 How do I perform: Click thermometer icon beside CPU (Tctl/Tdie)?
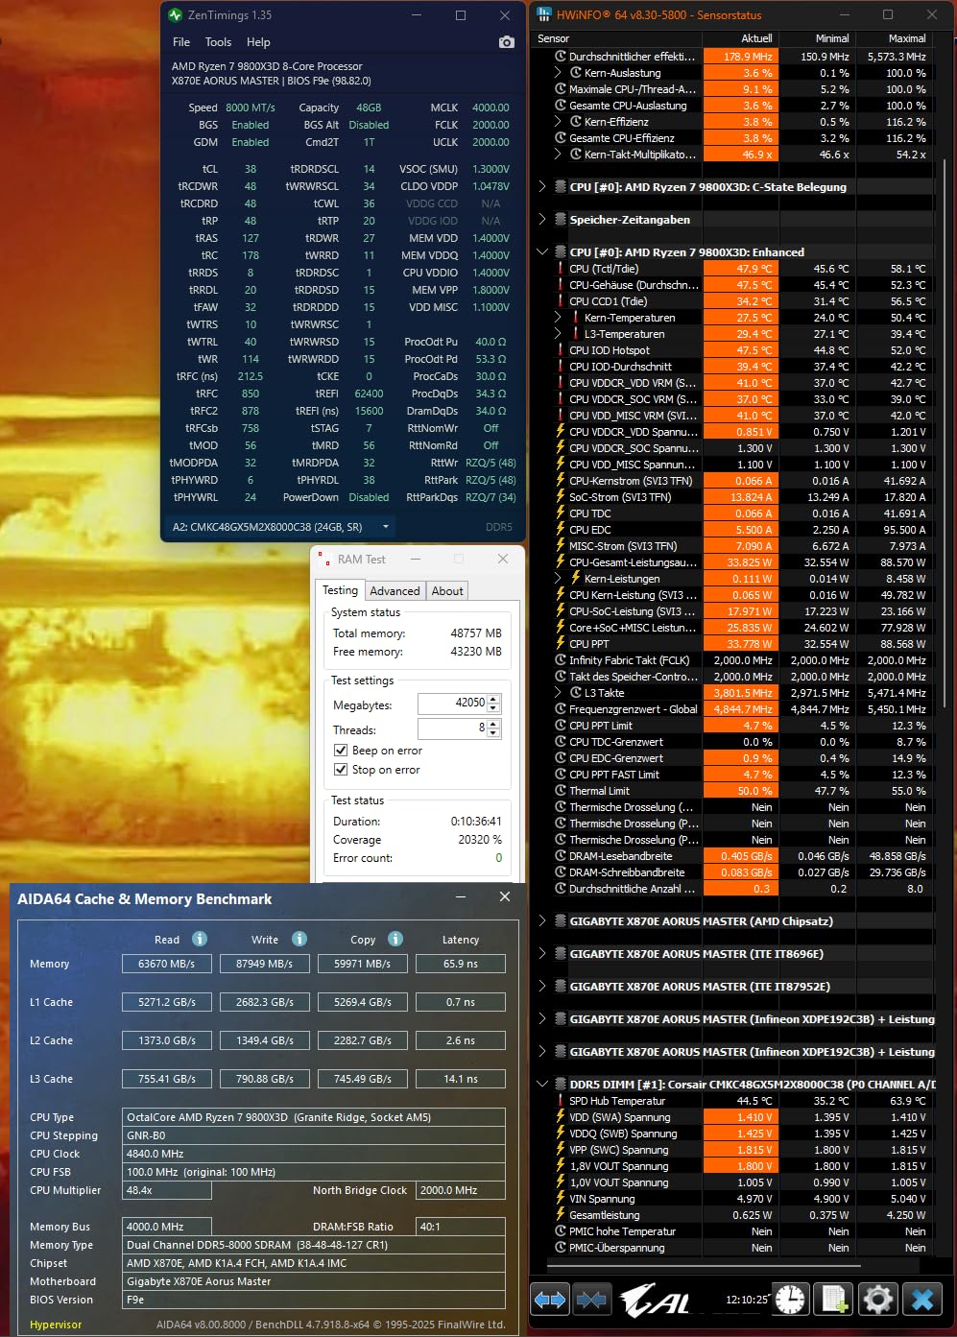[x=561, y=269]
